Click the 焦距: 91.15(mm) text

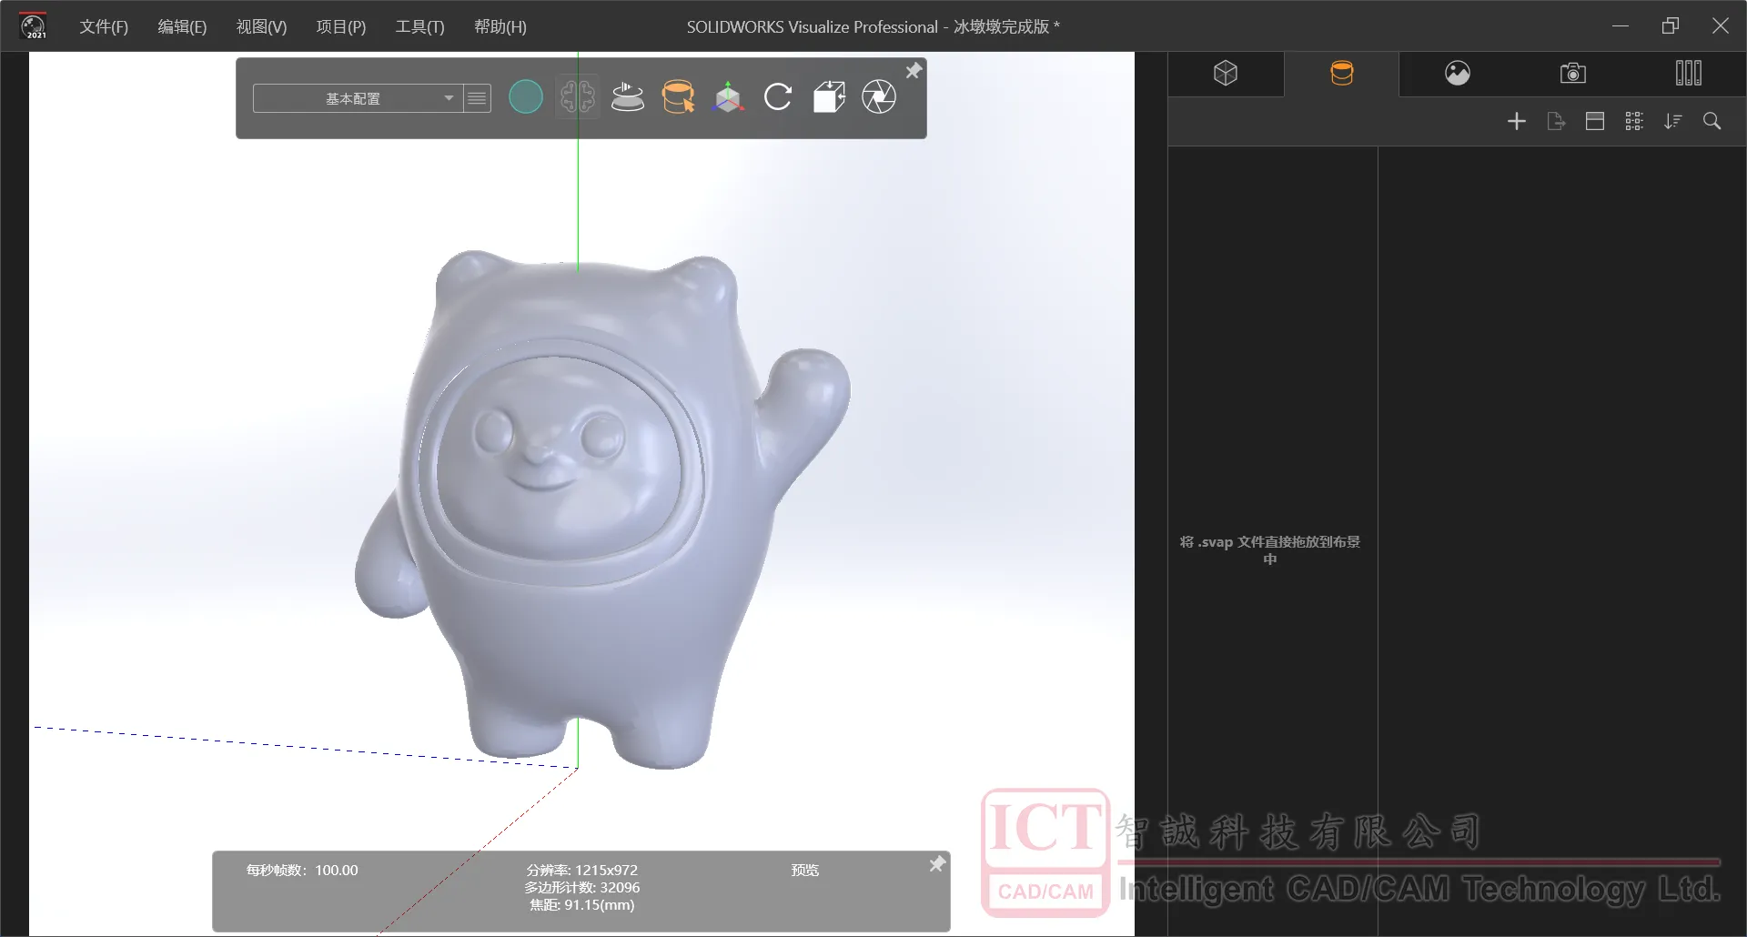click(x=581, y=904)
